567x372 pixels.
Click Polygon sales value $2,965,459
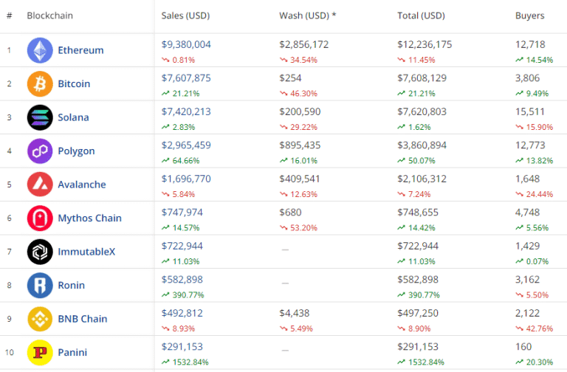pyautogui.click(x=186, y=145)
